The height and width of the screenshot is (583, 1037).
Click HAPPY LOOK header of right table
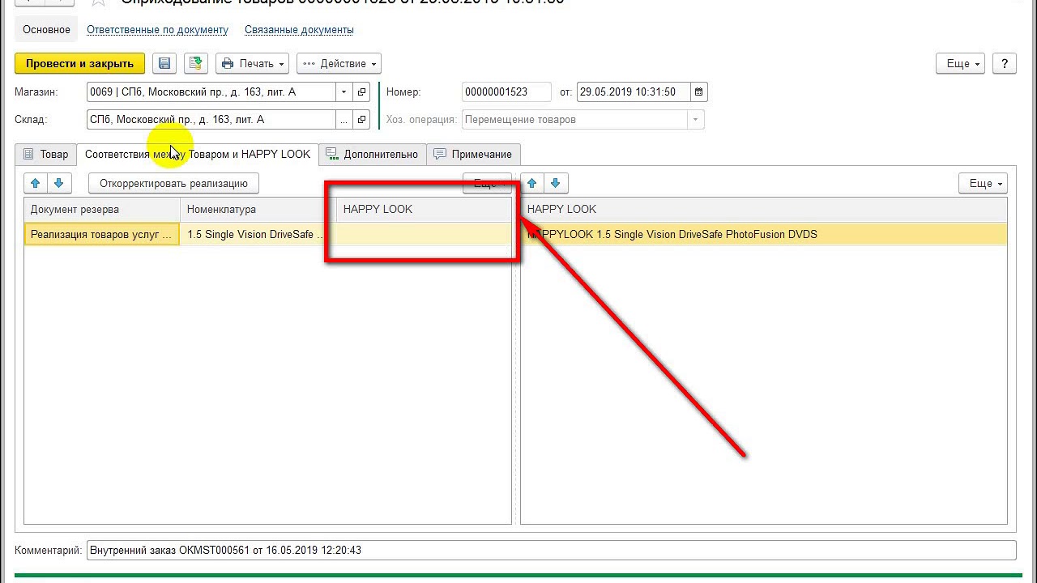[764, 210]
